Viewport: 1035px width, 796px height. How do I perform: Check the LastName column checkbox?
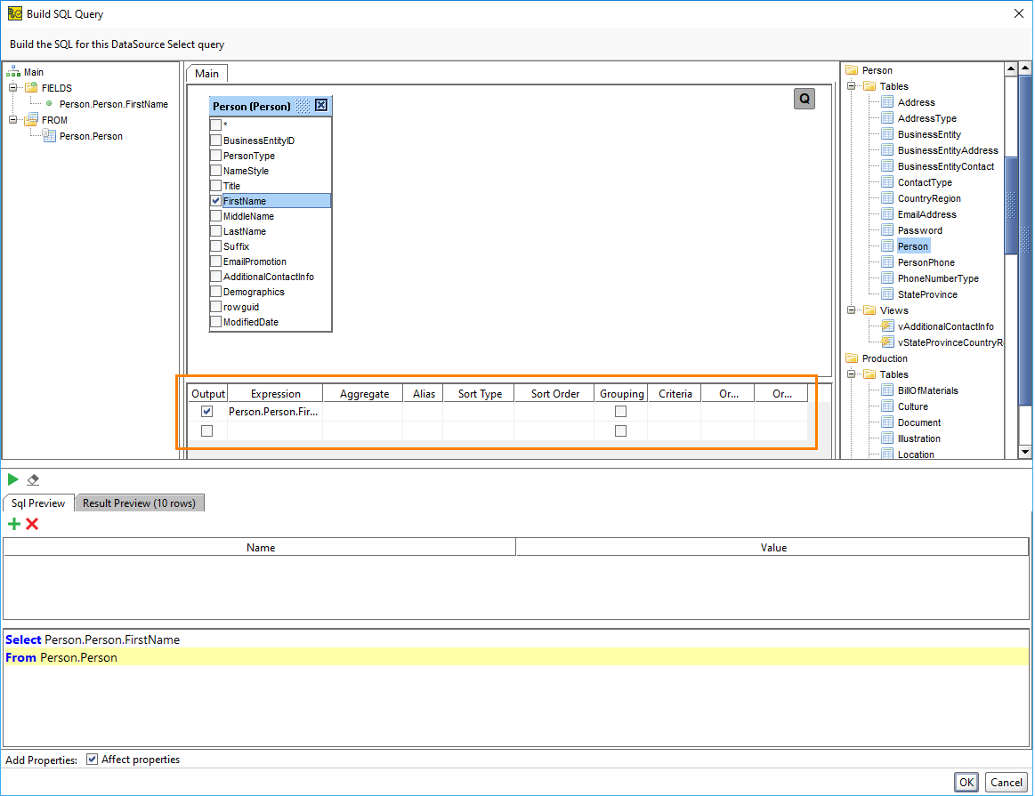(x=216, y=231)
